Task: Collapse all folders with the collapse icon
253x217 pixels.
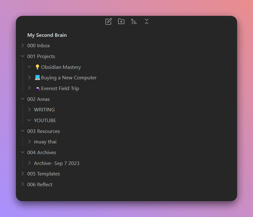Action: [x=147, y=22]
